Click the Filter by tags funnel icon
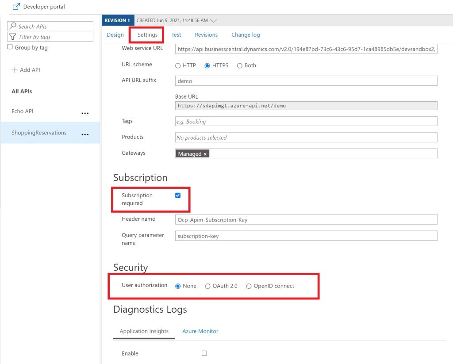Image resolution: width=453 pixels, height=364 pixels. (x=13, y=37)
